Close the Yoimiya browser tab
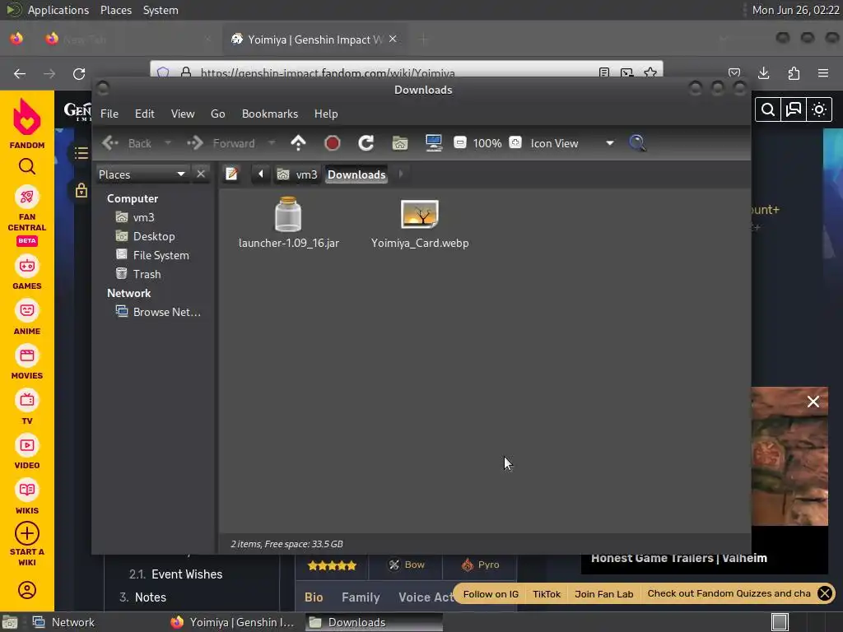Image resolution: width=843 pixels, height=632 pixels. coord(393,39)
